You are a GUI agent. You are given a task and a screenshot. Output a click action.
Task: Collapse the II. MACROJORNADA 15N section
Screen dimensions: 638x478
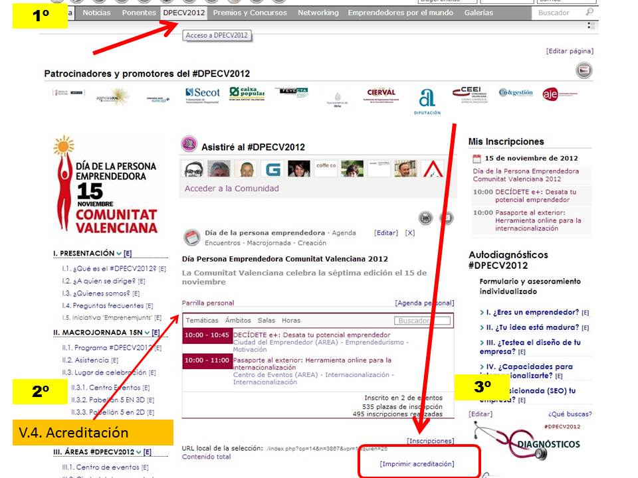[x=147, y=333]
